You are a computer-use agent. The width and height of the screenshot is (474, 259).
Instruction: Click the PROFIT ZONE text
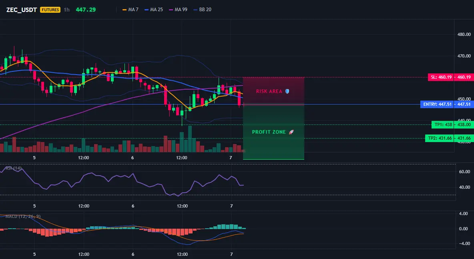[x=269, y=132]
